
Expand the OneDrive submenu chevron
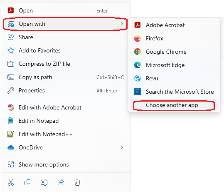122,147
